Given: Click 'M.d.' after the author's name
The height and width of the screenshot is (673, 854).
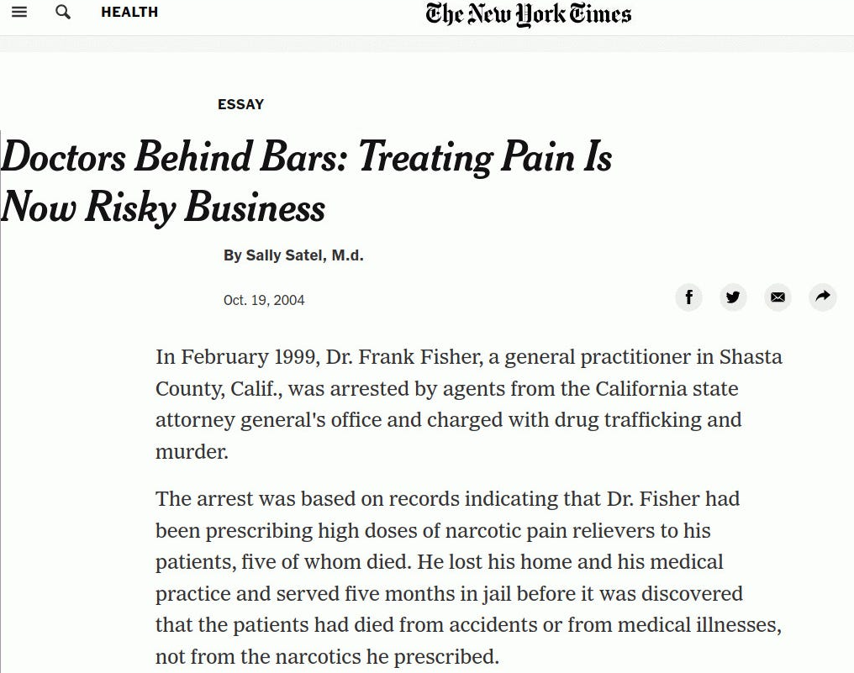Looking at the screenshot, I should pyautogui.click(x=347, y=255).
